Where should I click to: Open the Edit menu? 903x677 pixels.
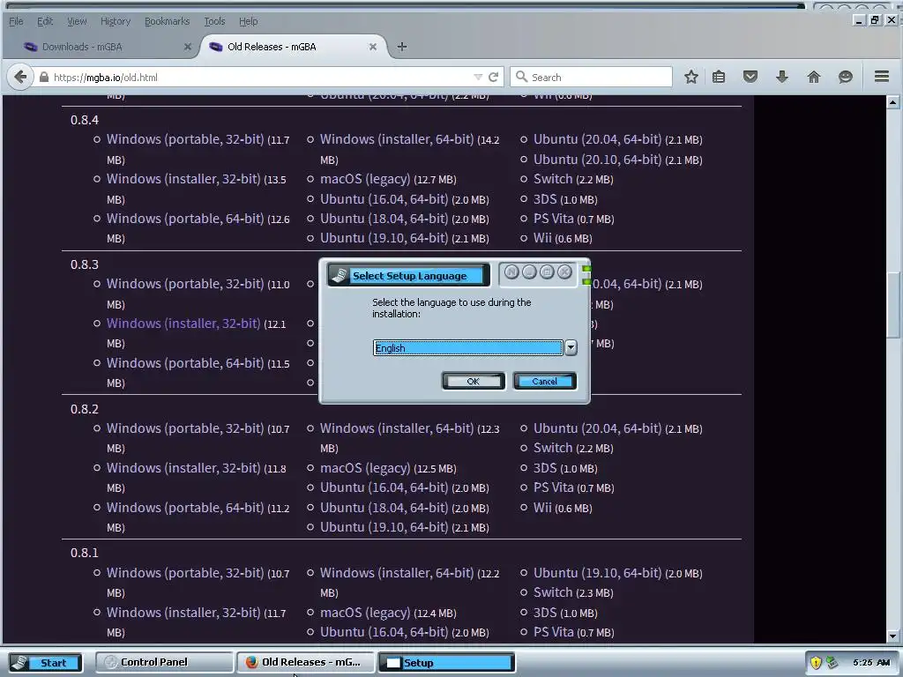45,21
